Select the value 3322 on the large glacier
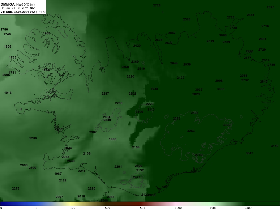The height and width of the screenshot is (210, 280). click(x=227, y=125)
